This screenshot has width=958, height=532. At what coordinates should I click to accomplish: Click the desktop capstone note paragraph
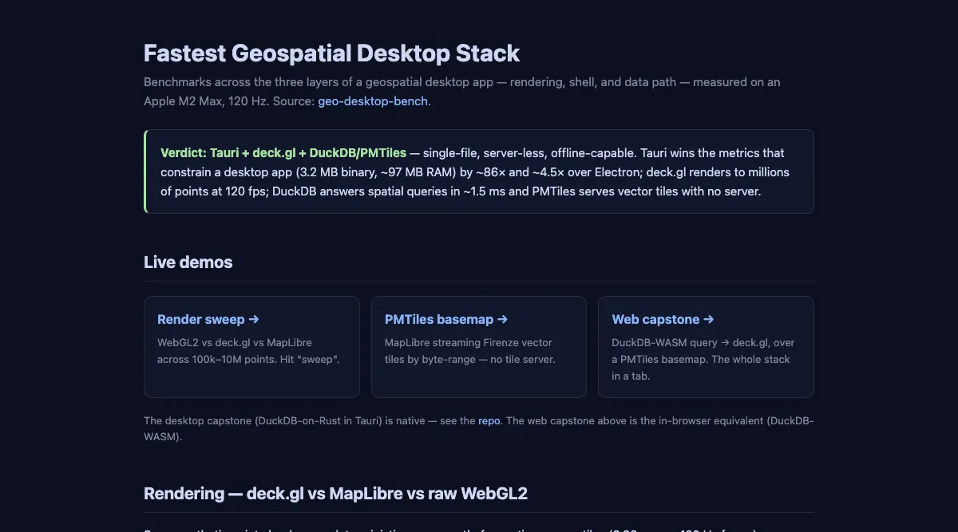[478, 428]
